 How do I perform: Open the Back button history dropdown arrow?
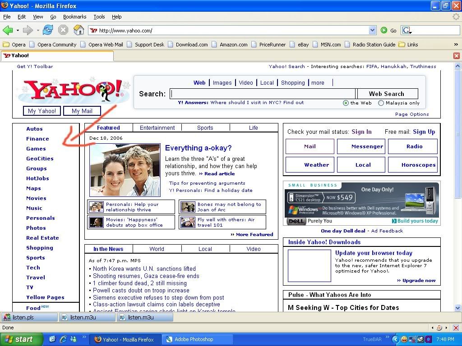tap(18, 30)
